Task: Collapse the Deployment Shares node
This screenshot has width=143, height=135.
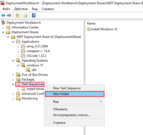Action: 3,32
